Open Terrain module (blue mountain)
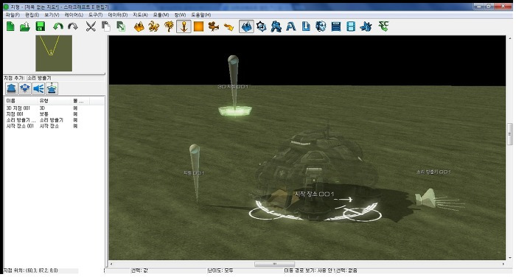The image size is (516, 277). pyautogui.click(x=246, y=27)
